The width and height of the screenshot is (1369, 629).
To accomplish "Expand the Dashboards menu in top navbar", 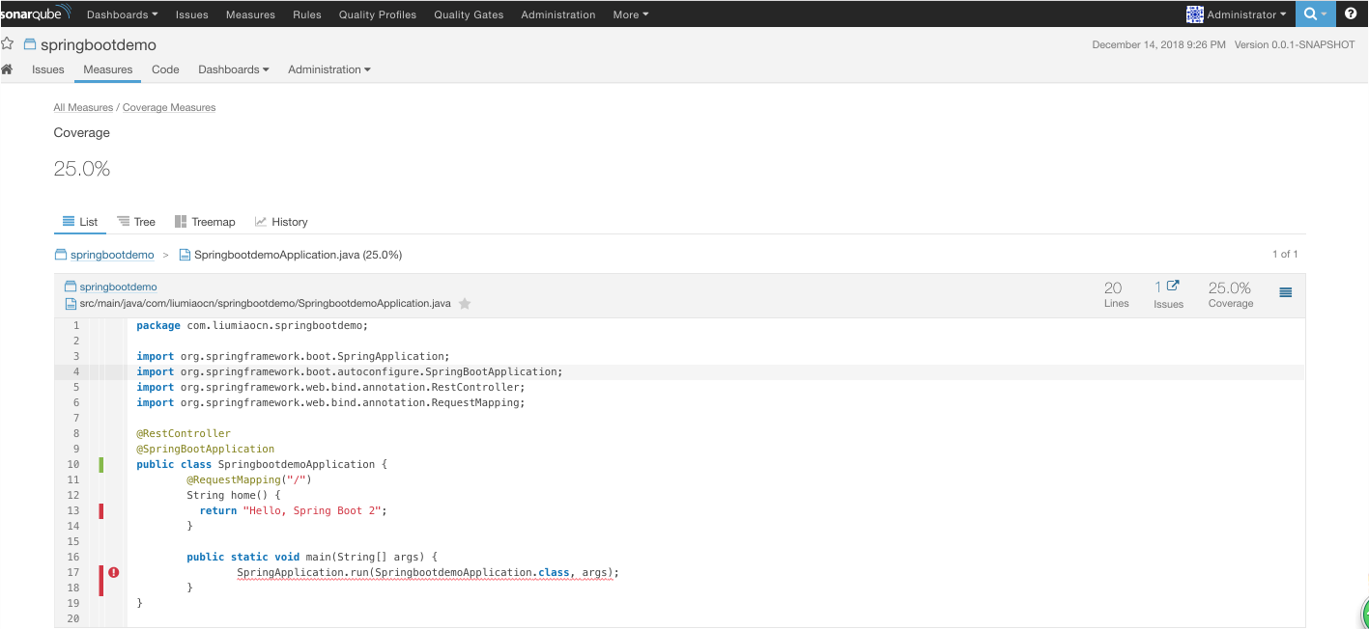I will pyautogui.click(x=122, y=14).
